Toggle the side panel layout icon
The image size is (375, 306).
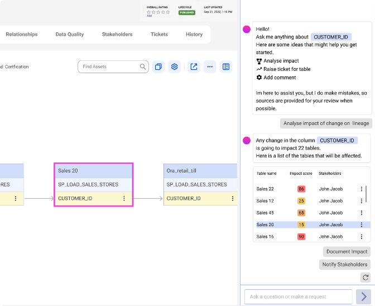226,66
